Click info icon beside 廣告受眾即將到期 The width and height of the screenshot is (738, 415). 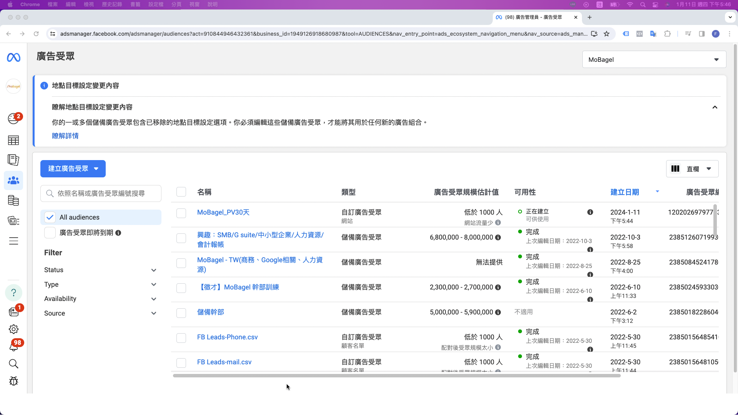(x=118, y=233)
